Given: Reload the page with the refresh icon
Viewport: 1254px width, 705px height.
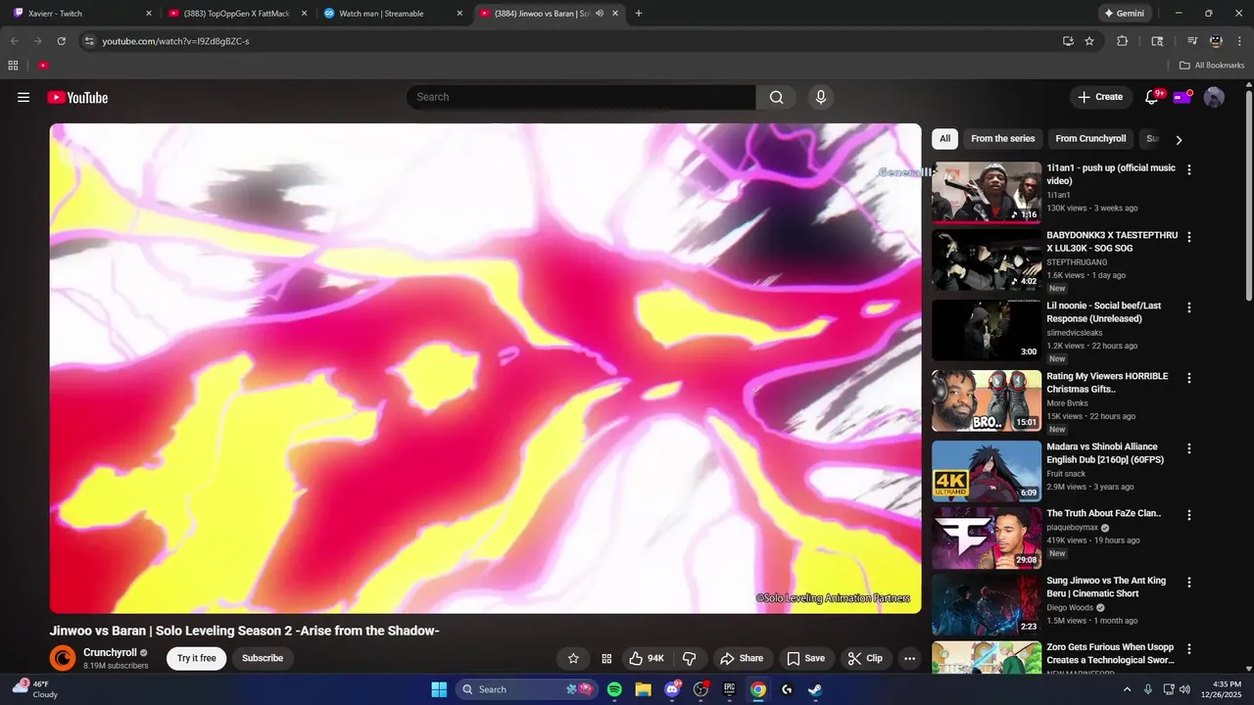Looking at the screenshot, I should pos(61,41).
